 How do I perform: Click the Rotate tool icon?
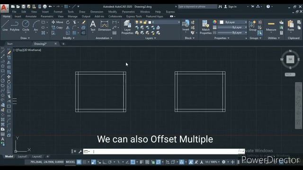point(68,22)
